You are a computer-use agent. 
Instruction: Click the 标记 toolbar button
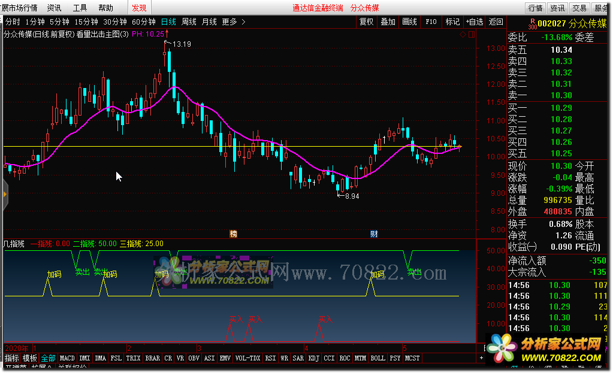452,22
